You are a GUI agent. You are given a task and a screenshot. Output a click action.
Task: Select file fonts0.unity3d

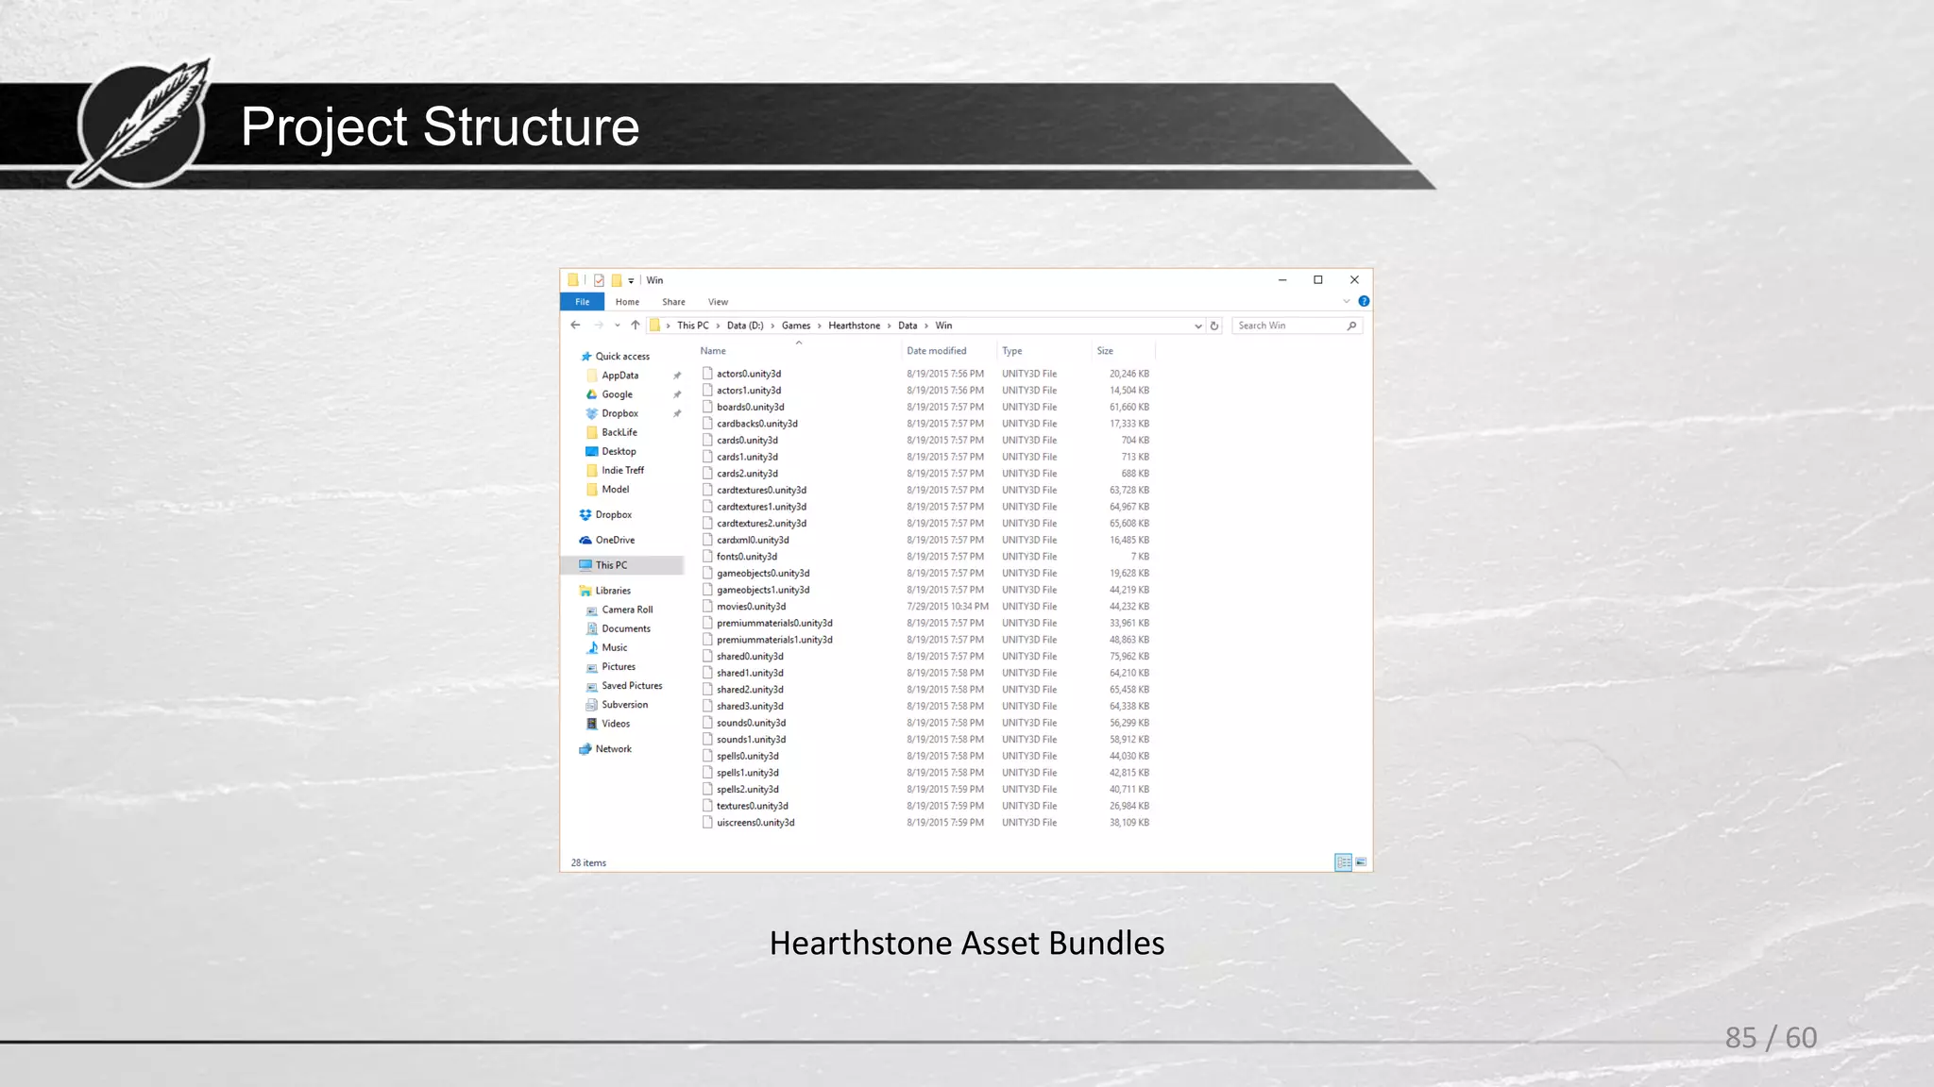point(746,557)
